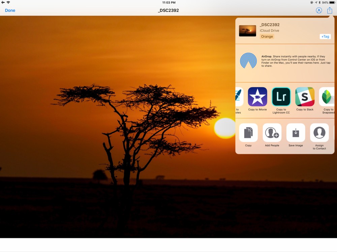Tap the AirDrop description text
The height and width of the screenshot is (252, 337).
click(x=294, y=61)
